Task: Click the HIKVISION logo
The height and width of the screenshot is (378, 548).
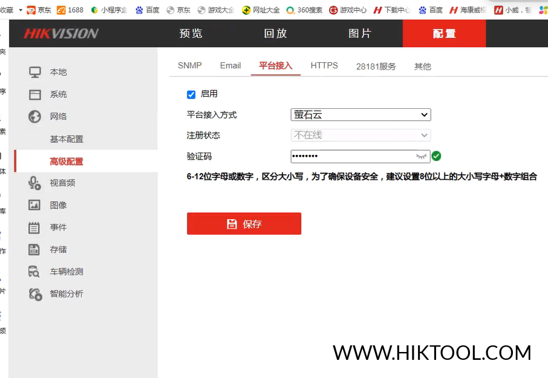Action: pos(61,33)
